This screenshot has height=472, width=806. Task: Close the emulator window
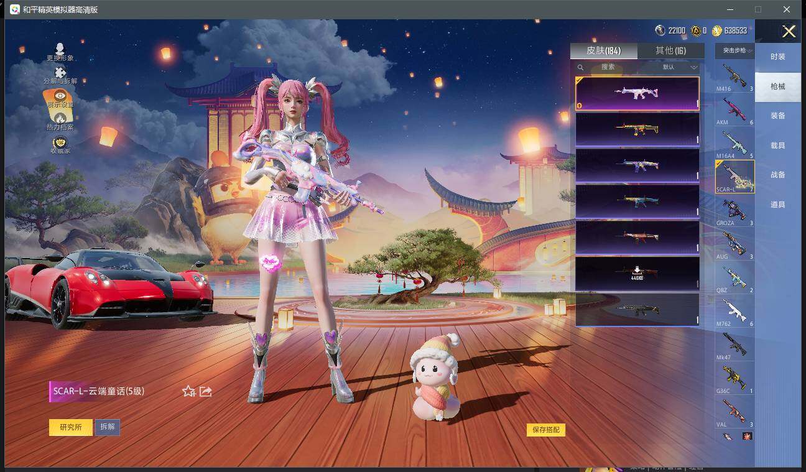[787, 9]
